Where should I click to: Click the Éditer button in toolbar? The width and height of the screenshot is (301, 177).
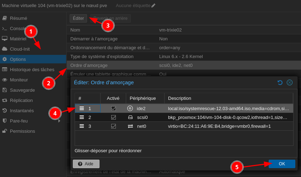pos(78,18)
